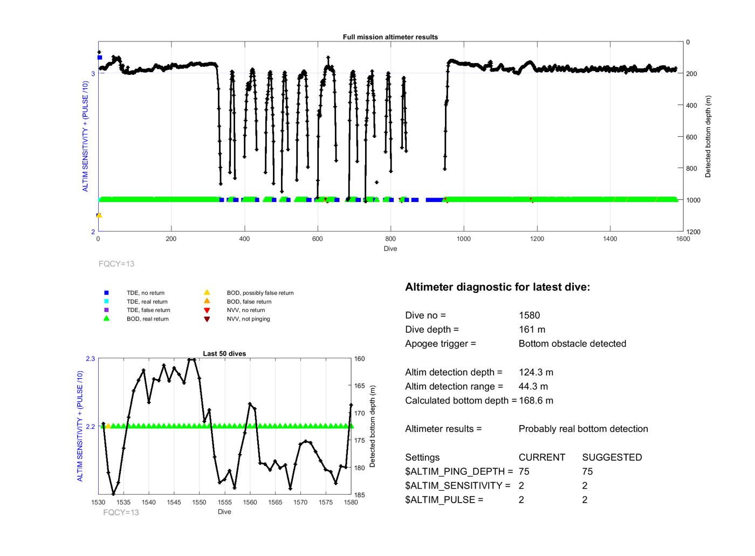Viewport: 755px width, 556px height.
Task: Click the 'Dive no =' label
Action: [425, 316]
